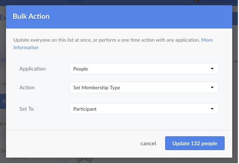Open the Application dropdown
The height and width of the screenshot is (164, 239).
pyautogui.click(x=144, y=69)
